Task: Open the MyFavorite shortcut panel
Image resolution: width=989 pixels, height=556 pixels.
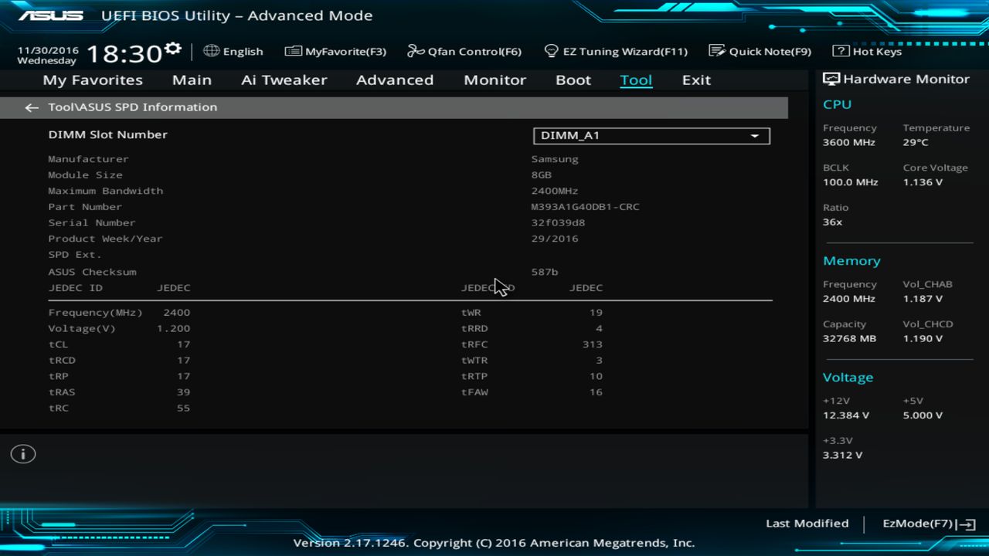Action: pos(335,51)
